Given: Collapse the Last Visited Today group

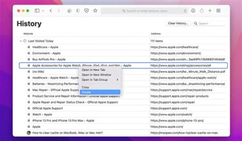Looking at the screenshot, I should (21, 41).
